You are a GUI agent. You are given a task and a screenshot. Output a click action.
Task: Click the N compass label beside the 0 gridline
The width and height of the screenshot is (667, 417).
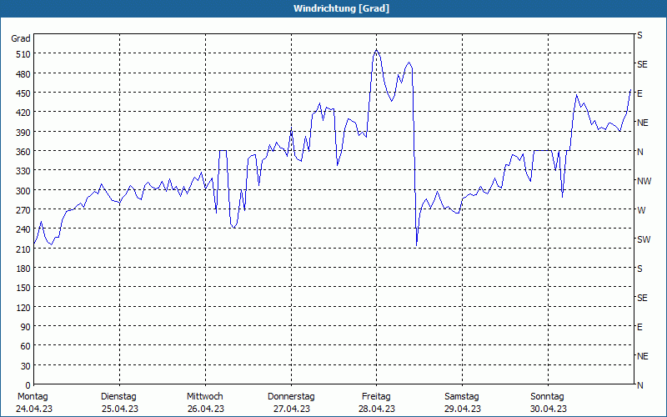pos(640,385)
